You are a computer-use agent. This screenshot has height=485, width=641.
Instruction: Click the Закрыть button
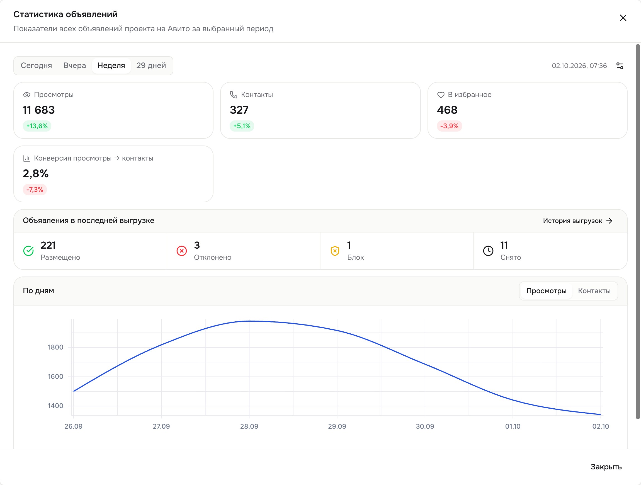[x=606, y=467]
